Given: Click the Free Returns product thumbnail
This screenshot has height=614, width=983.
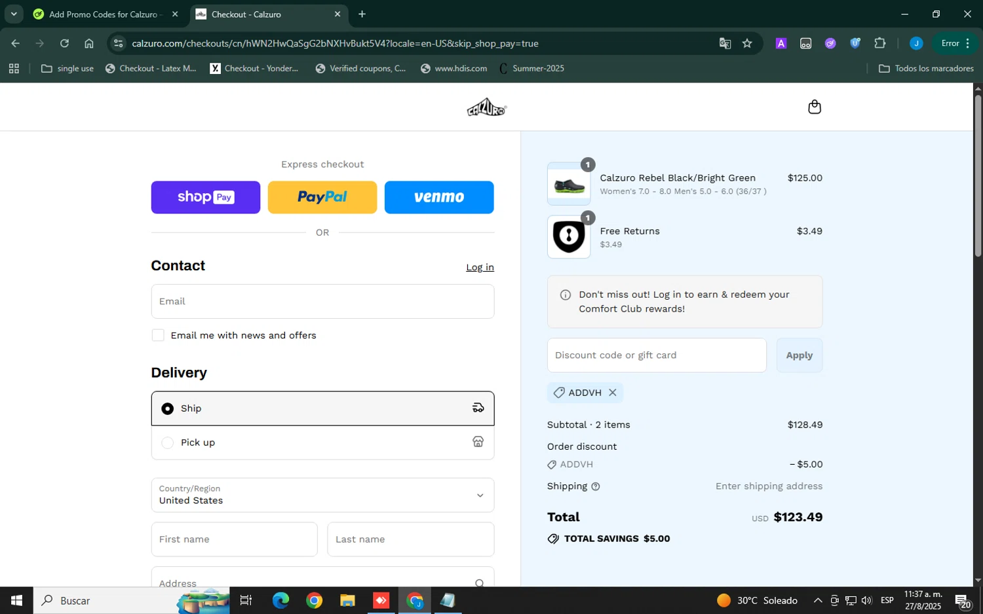Looking at the screenshot, I should (x=569, y=237).
